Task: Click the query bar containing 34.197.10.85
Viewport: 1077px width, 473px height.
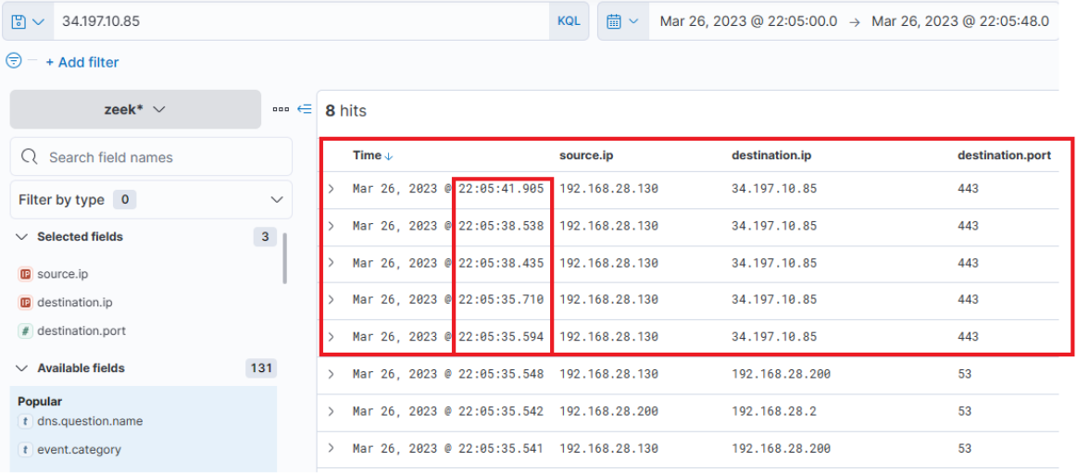Action: [x=296, y=20]
